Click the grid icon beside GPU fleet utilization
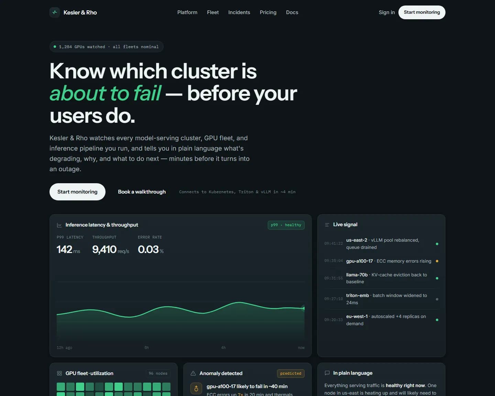Screen dimensions: 495x396 pyautogui.click(x=59, y=373)
